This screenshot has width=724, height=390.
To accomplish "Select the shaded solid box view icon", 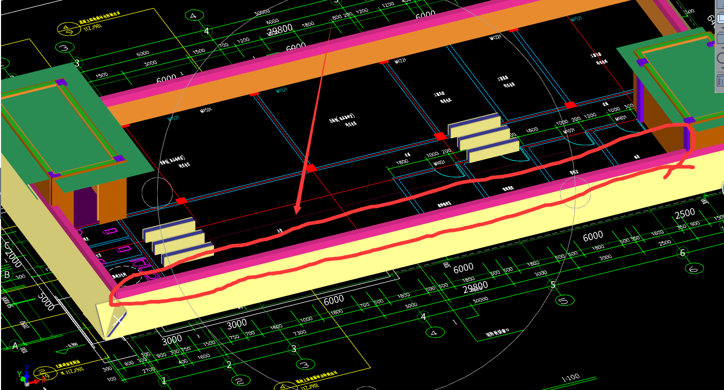I will click(x=720, y=37).
